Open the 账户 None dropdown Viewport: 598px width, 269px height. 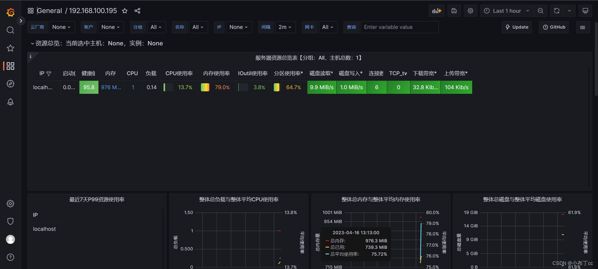coord(111,27)
